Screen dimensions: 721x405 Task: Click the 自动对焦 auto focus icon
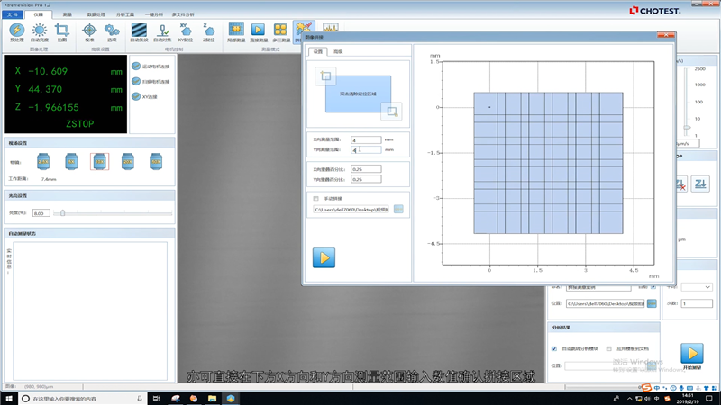163,31
